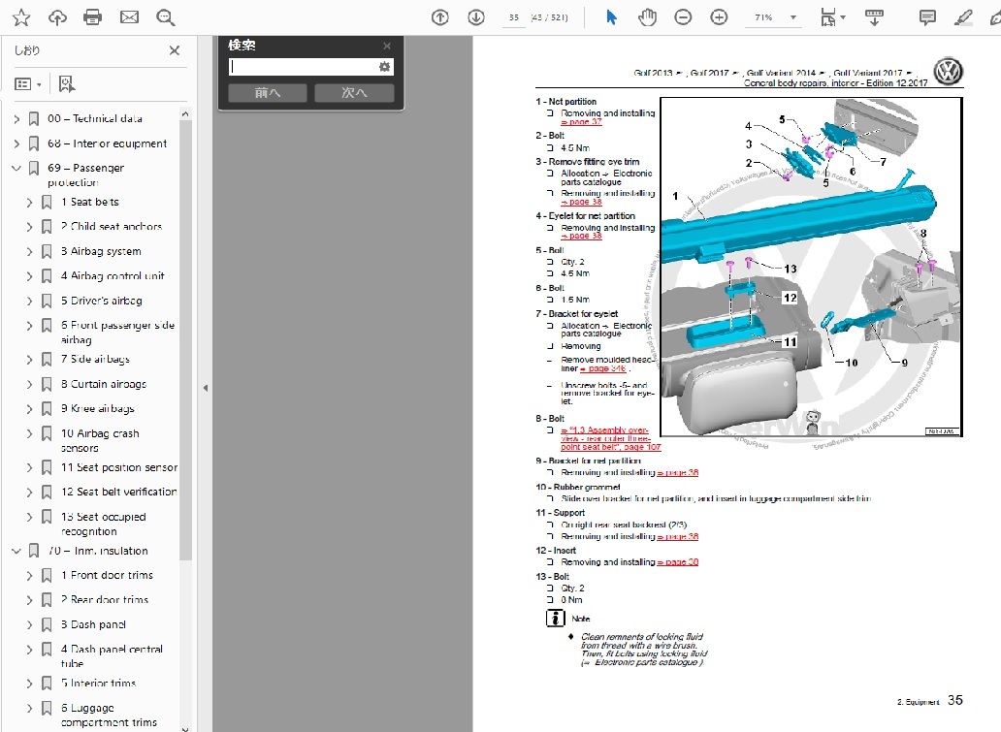Follow the page link under Eyelet for net partition

582,237
